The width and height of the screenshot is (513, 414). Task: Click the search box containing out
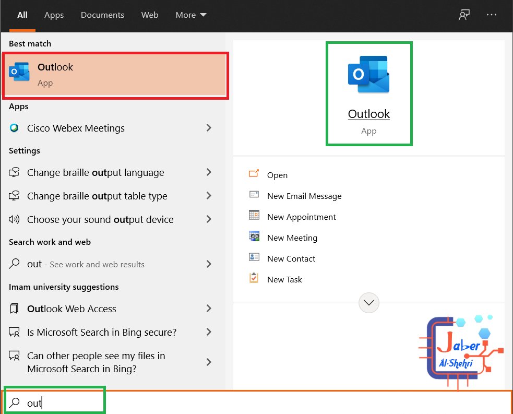click(x=257, y=403)
